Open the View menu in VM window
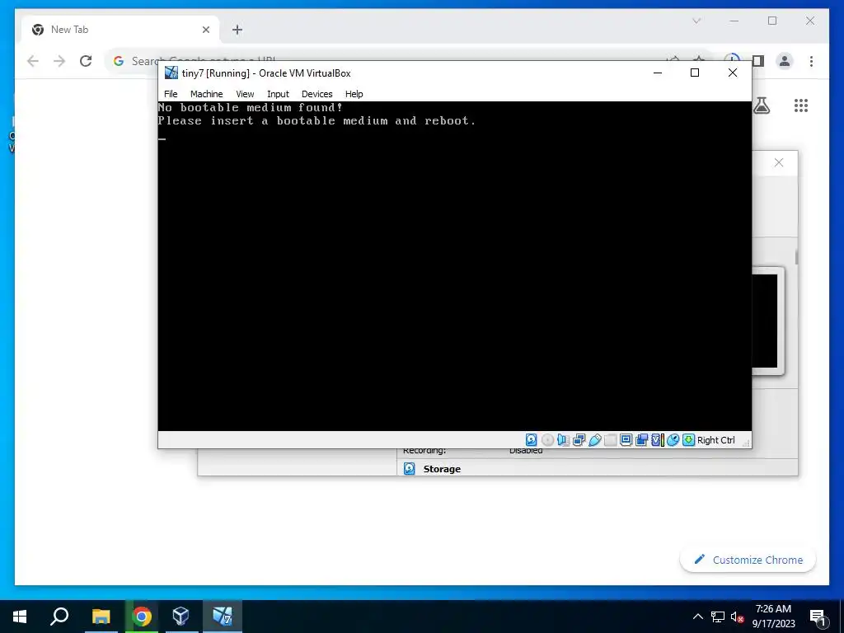 tap(245, 94)
